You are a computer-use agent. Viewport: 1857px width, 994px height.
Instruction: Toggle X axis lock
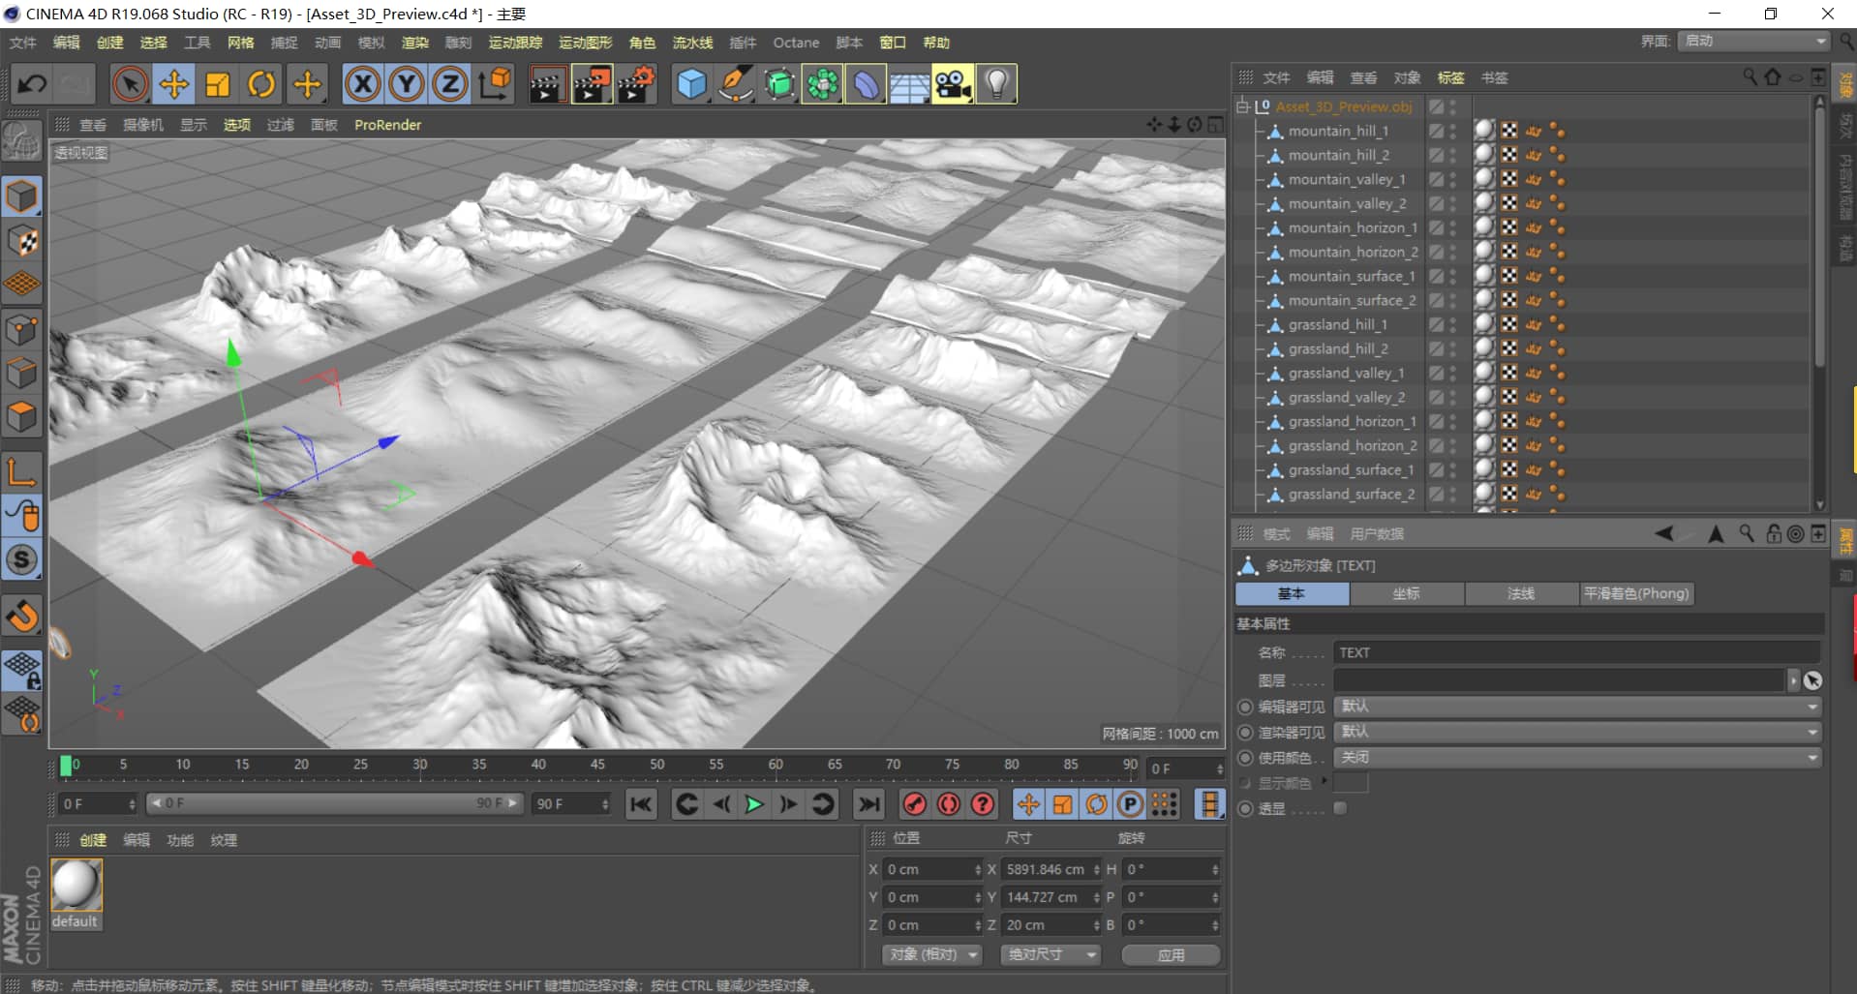[363, 84]
